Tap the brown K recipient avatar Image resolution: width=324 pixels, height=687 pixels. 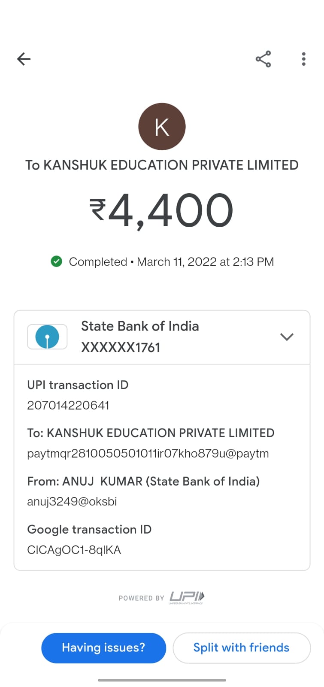click(x=162, y=127)
